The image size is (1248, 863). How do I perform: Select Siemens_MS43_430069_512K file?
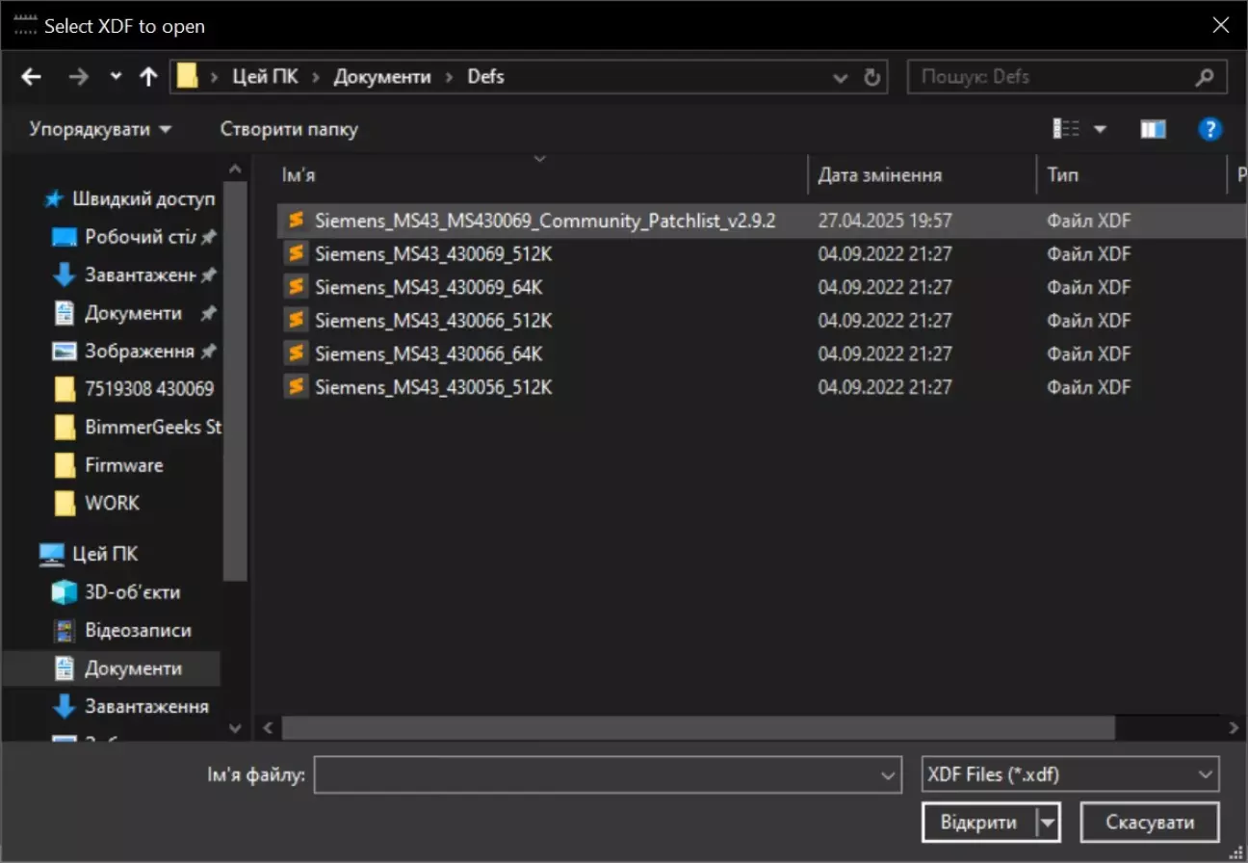pos(433,254)
